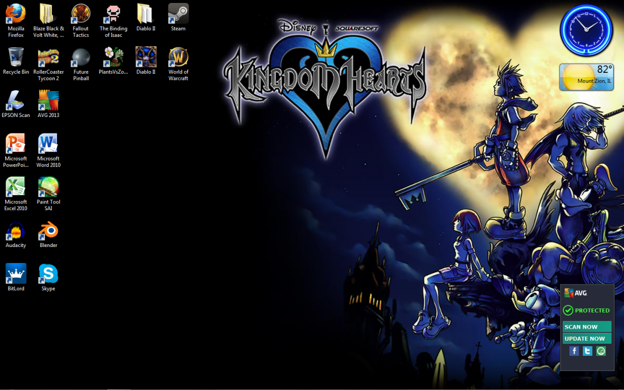Select the Microsoft Word 2010 shortcut

click(x=48, y=144)
